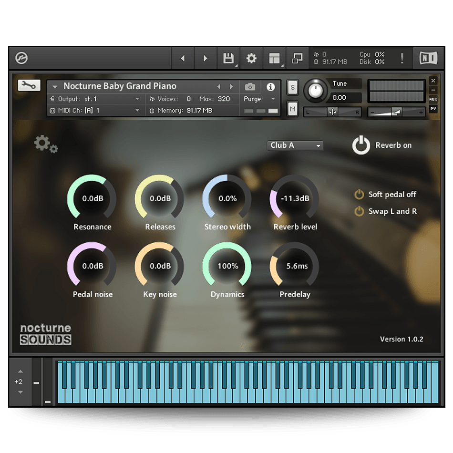453x453 pixels.
Task: Open the Purge dropdown menu
Action: [x=259, y=99]
